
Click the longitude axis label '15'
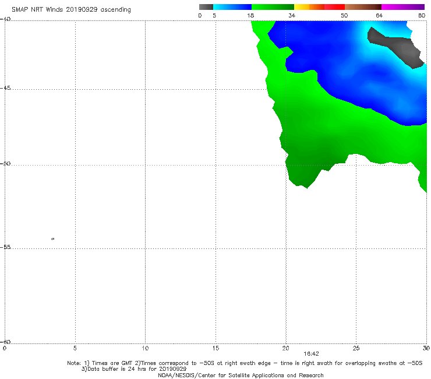click(216, 349)
